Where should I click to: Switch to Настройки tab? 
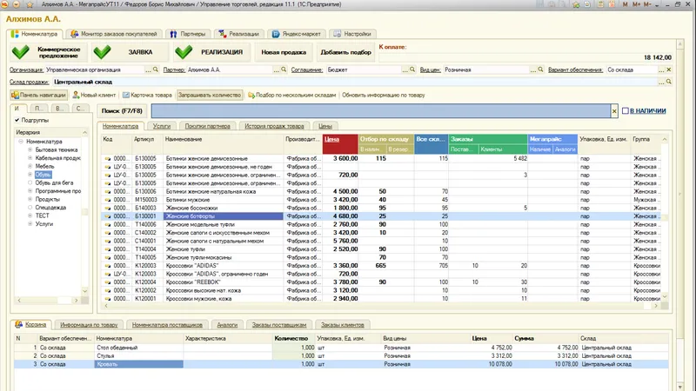(352, 34)
